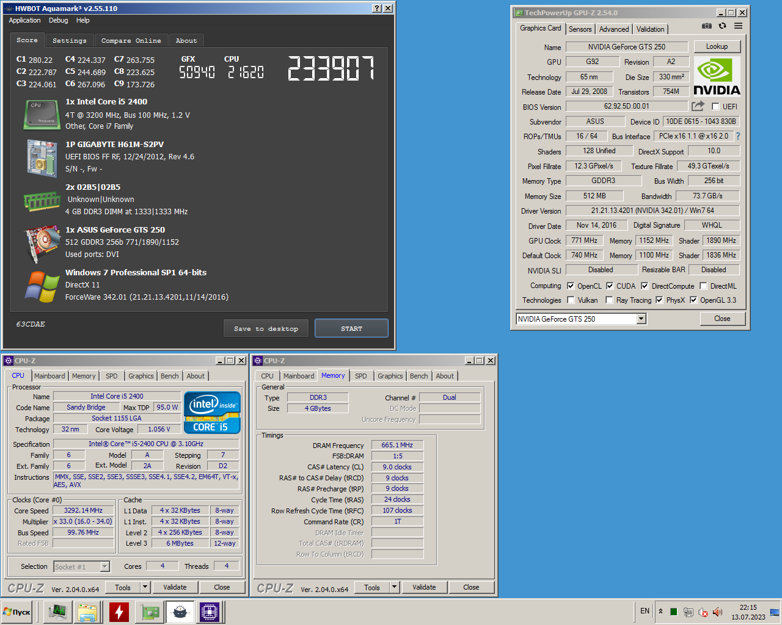Open Mainboard tab in left CPU-Z
This screenshot has height=625, width=782.
(49, 376)
